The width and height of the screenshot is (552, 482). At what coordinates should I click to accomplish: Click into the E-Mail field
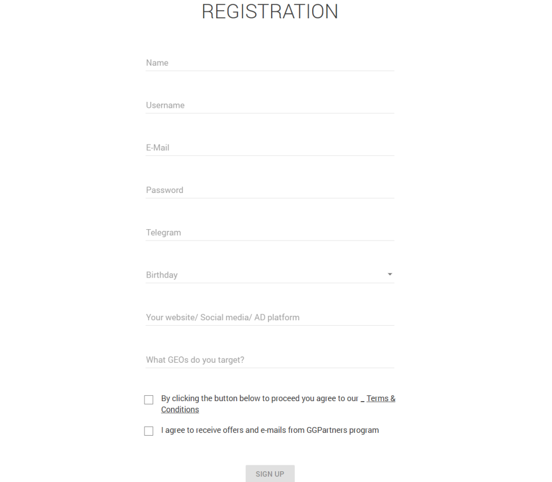pos(270,148)
